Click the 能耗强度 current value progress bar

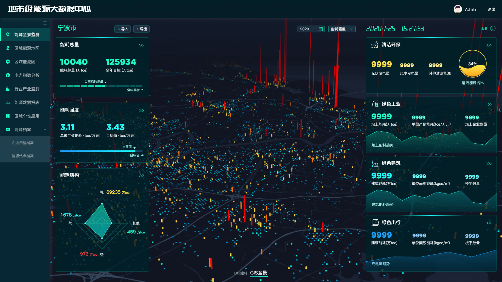click(x=98, y=151)
